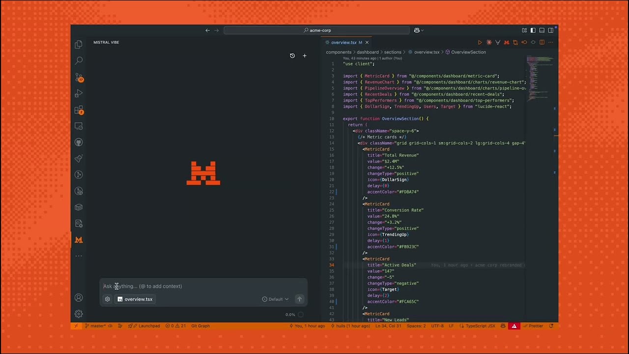The height and width of the screenshot is (354, 629).
Task: Toggle the primary side bar layout button
Action: point(533,30)
